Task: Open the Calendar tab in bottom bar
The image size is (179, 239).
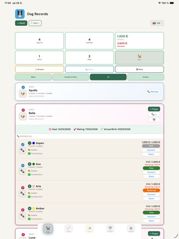Action: click(110, 229)
